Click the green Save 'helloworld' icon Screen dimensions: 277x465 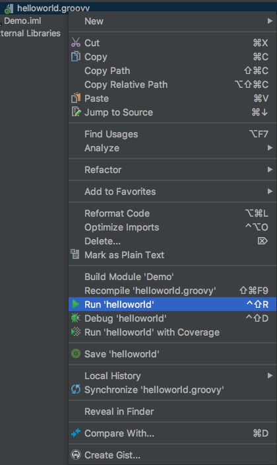tap(76, 353)
